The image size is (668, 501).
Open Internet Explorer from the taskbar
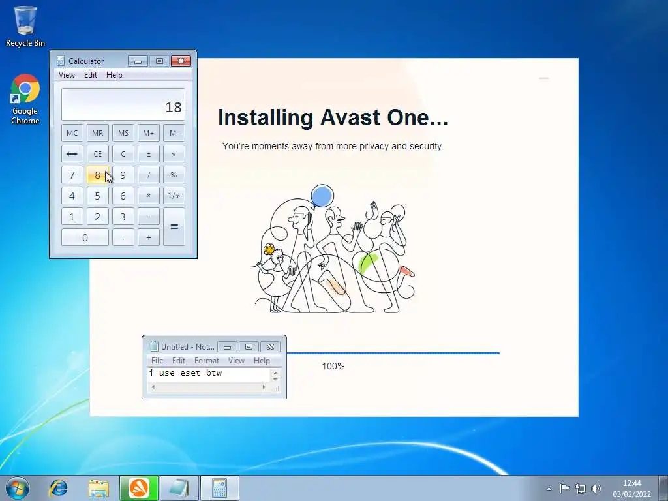point(58,488)
